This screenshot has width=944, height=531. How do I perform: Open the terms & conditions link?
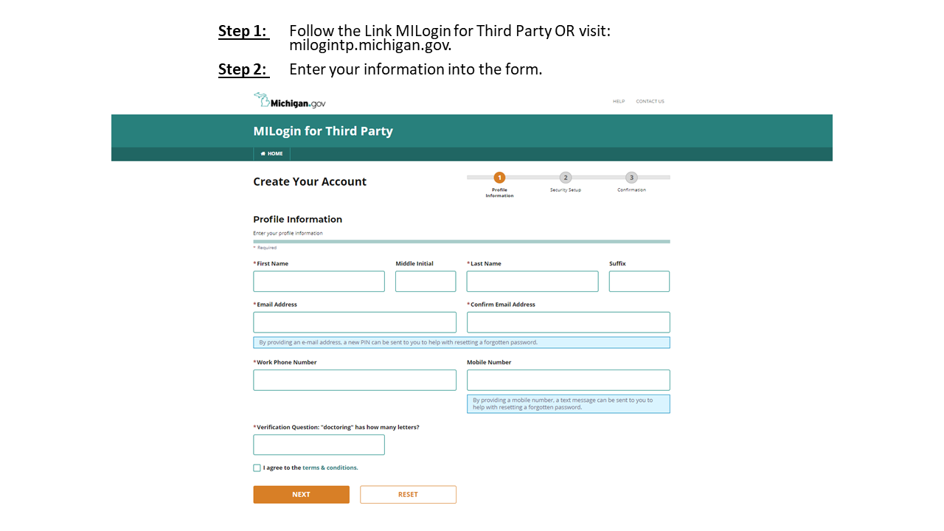pyautogui.click(x=330, y=468)
